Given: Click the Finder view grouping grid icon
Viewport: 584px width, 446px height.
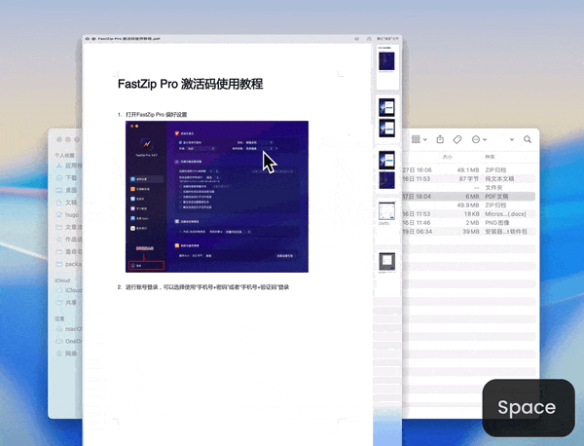Looking at the screenshot, I should [x=416, y=139].
